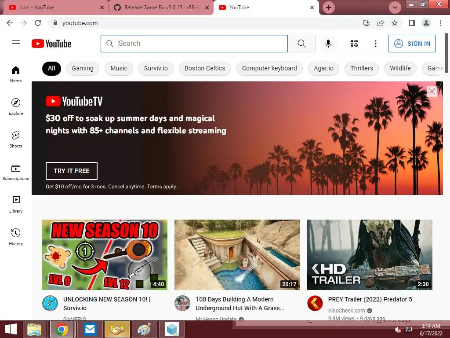Screen dimensions: 450x338
Task: Reload the YouTube page
Action: (38, 23)
